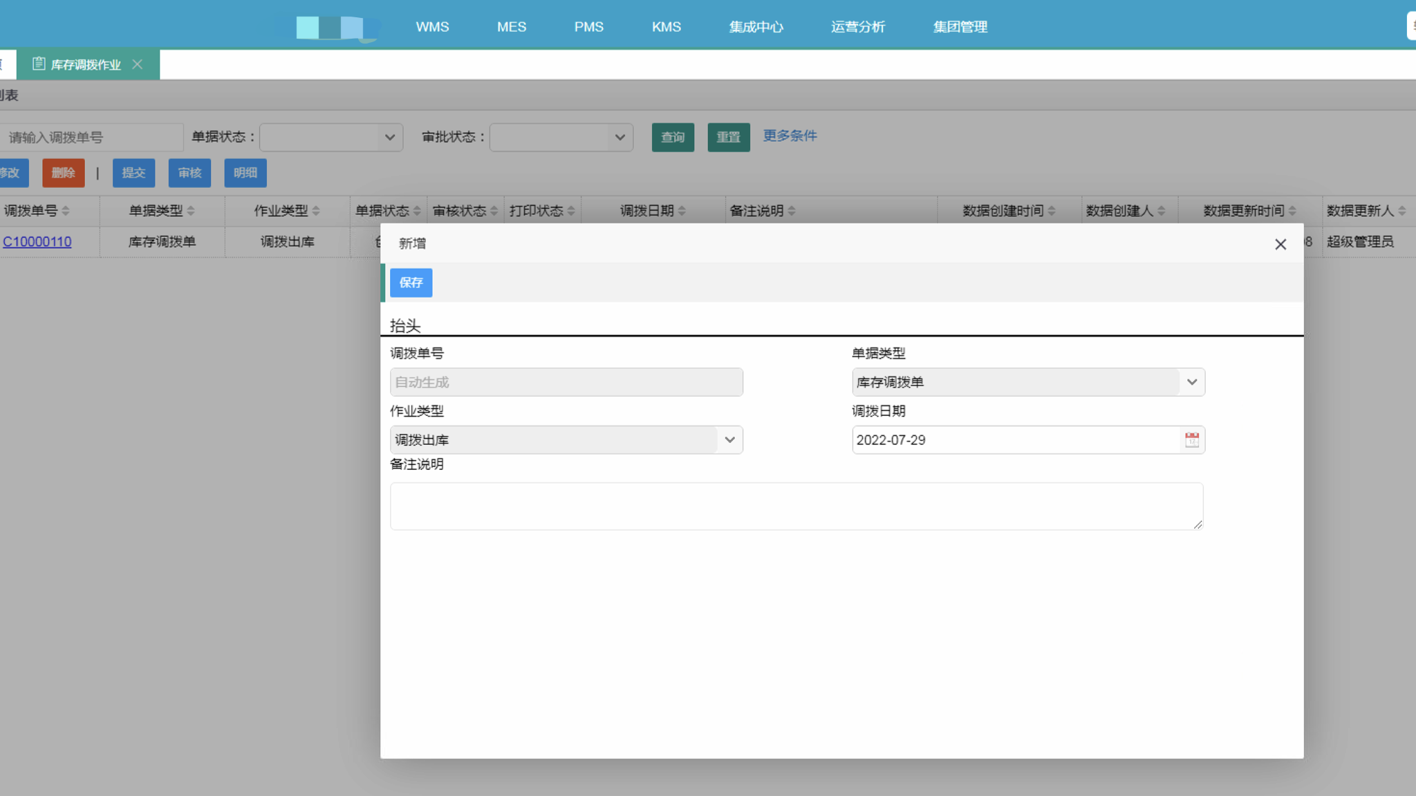Sort by 调拨单号 column arrows
Image resolution: width=1416 pixels, height=796 pixels.
tap(66, 211)
